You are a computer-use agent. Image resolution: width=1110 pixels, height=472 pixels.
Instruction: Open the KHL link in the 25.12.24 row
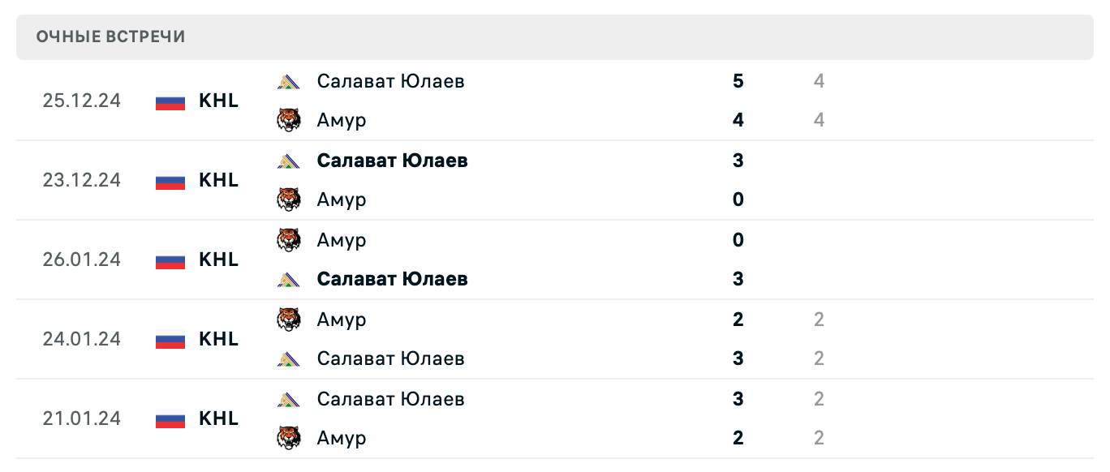[218, 101]
